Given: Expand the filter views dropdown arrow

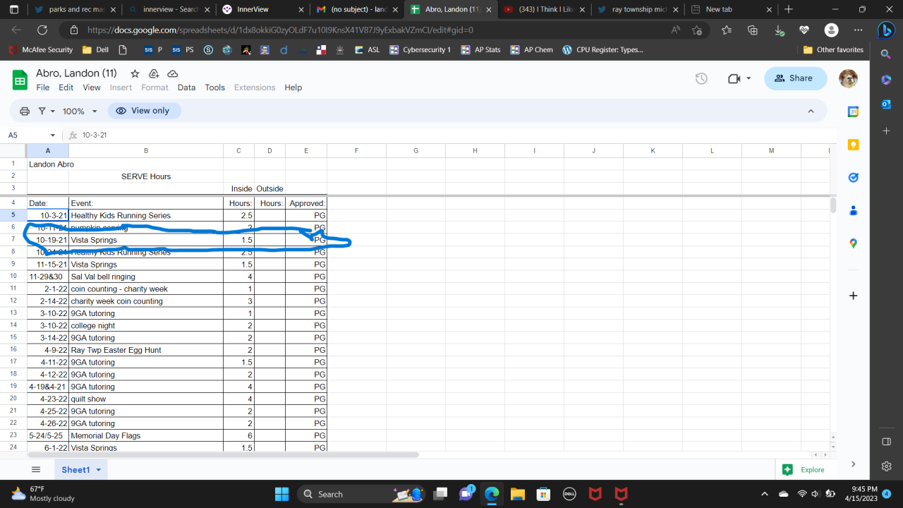Looking at the screenshot, I should [x=52, y=111].
